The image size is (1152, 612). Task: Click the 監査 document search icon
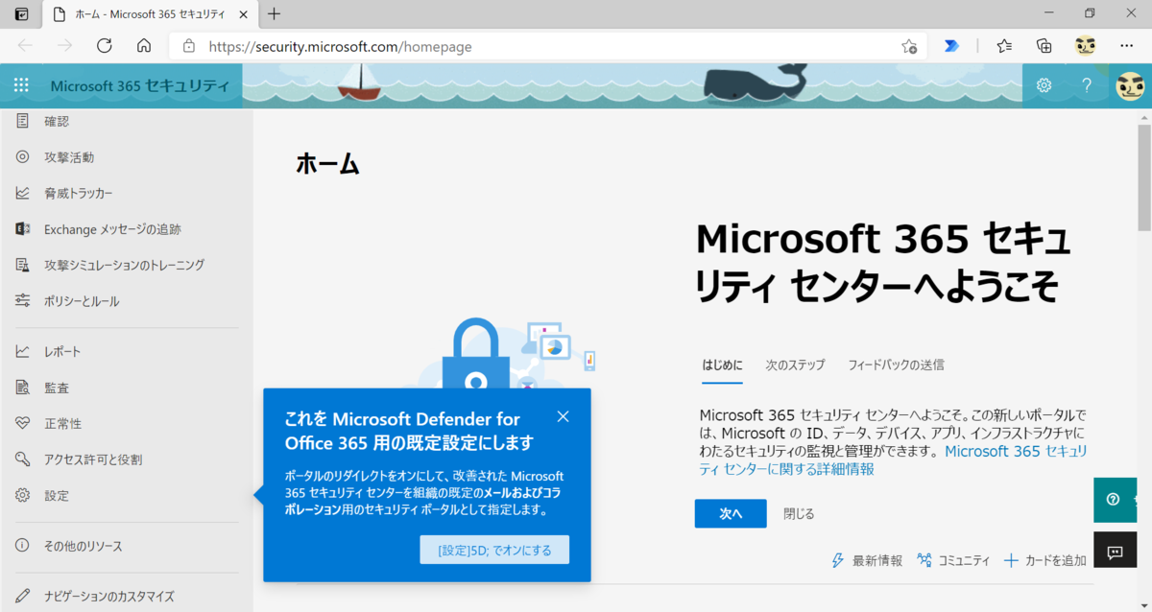(x=22, y=388)
